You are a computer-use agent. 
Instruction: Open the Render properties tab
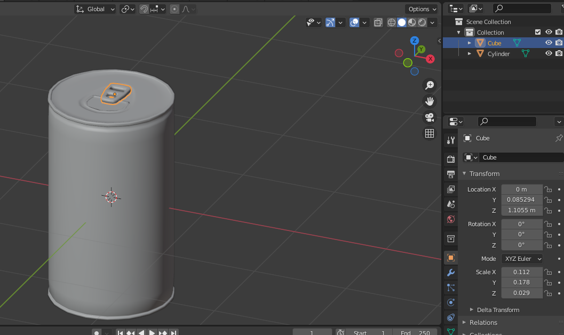451,159
